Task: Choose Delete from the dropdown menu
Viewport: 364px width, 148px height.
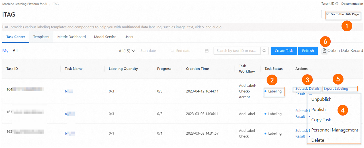Action: click(318, 140)
